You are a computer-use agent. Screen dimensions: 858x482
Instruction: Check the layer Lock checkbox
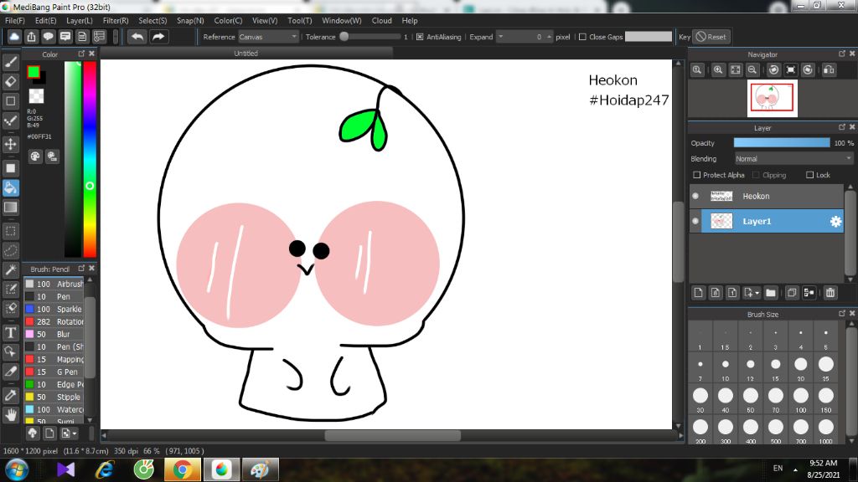point(809,175)
